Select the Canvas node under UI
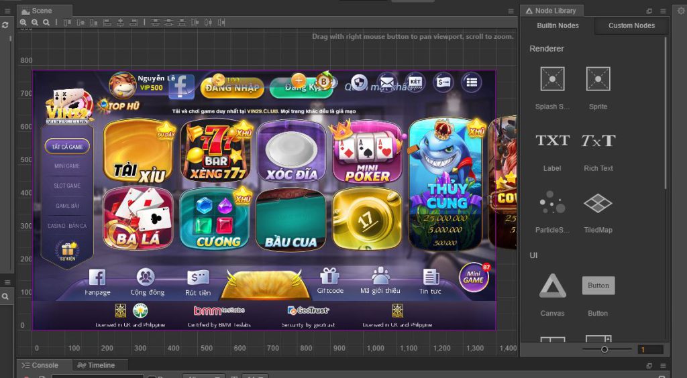The width and height of the screenshot is (687, 378). coord(552,286)
